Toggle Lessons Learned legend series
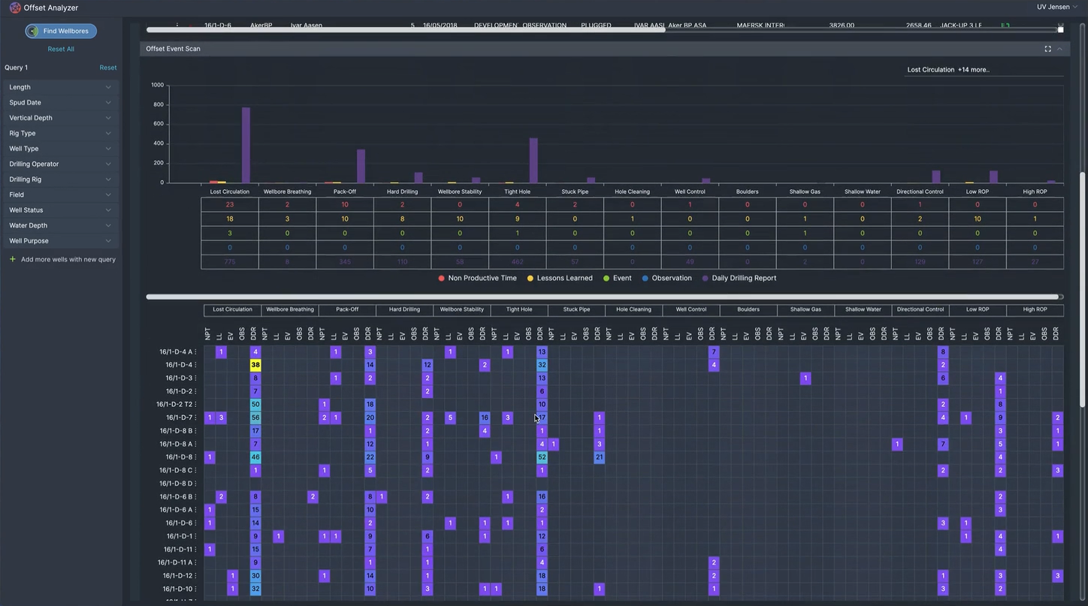Screen dimensions: 1088x606 (x=559, y=278)
